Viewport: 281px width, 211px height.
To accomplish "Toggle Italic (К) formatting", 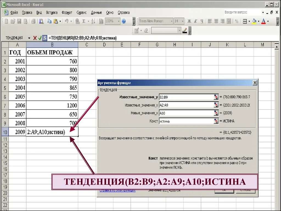I will pyautogui.click(x=195, y=21).
